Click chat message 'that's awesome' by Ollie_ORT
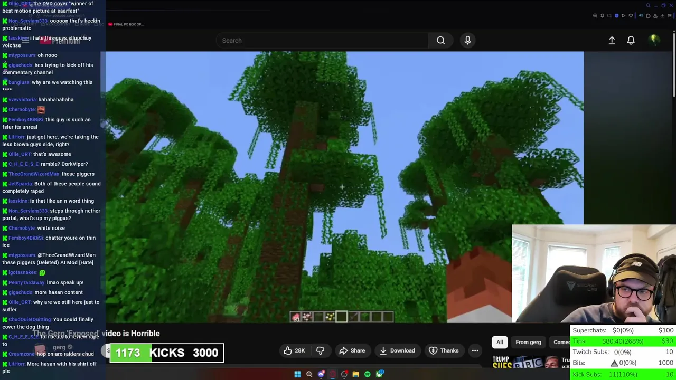The image size is (676, 380). (x=52, y=154)
